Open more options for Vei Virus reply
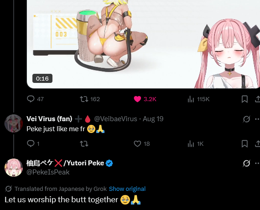The image size is (260, 210). click(257, 119)
